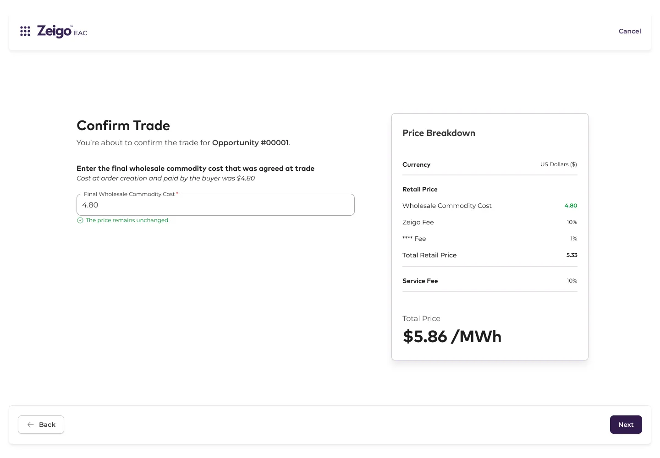Cancel the trade confirmation

(x=630, y=31)
